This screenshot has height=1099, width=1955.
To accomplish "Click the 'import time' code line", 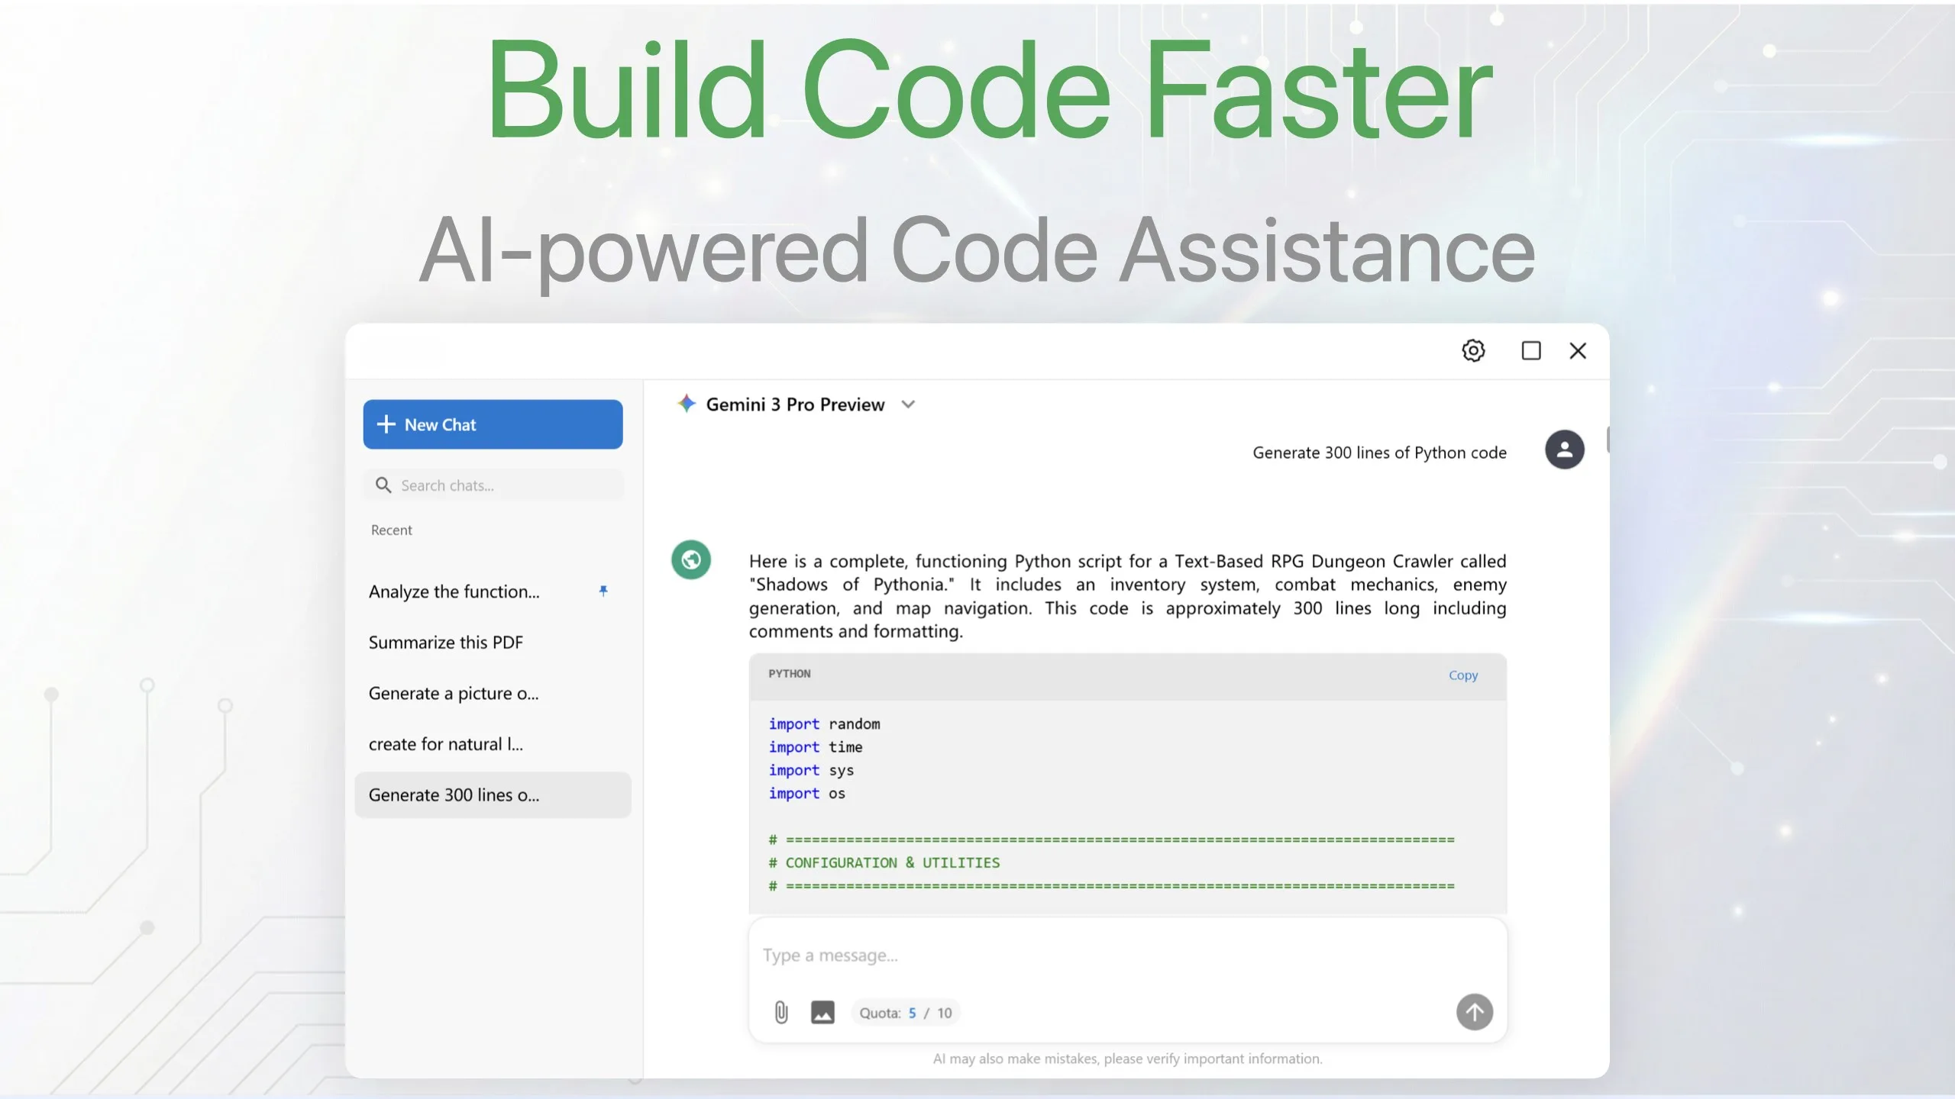I will (816, 747).
